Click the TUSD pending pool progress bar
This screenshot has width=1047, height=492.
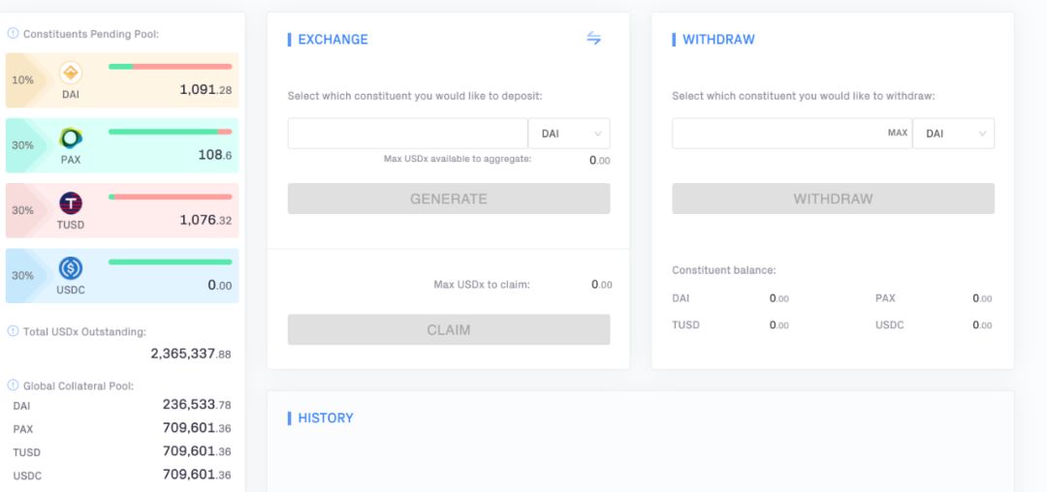[x=171, y=197]
